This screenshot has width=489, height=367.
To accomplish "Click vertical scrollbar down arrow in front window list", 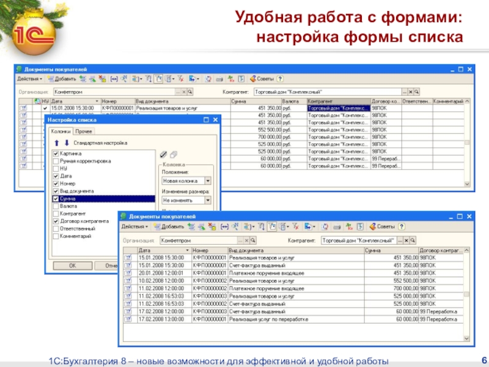I will tap(466, 338).
